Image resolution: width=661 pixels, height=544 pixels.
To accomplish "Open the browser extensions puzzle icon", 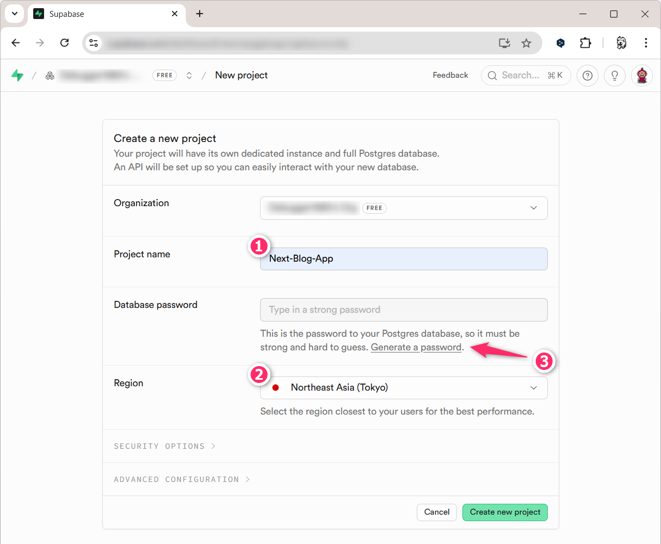I will 585,43.
